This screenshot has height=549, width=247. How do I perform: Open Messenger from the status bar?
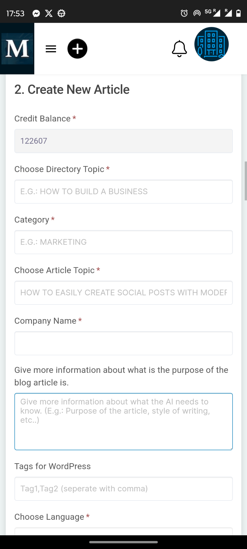pos(36,13)
